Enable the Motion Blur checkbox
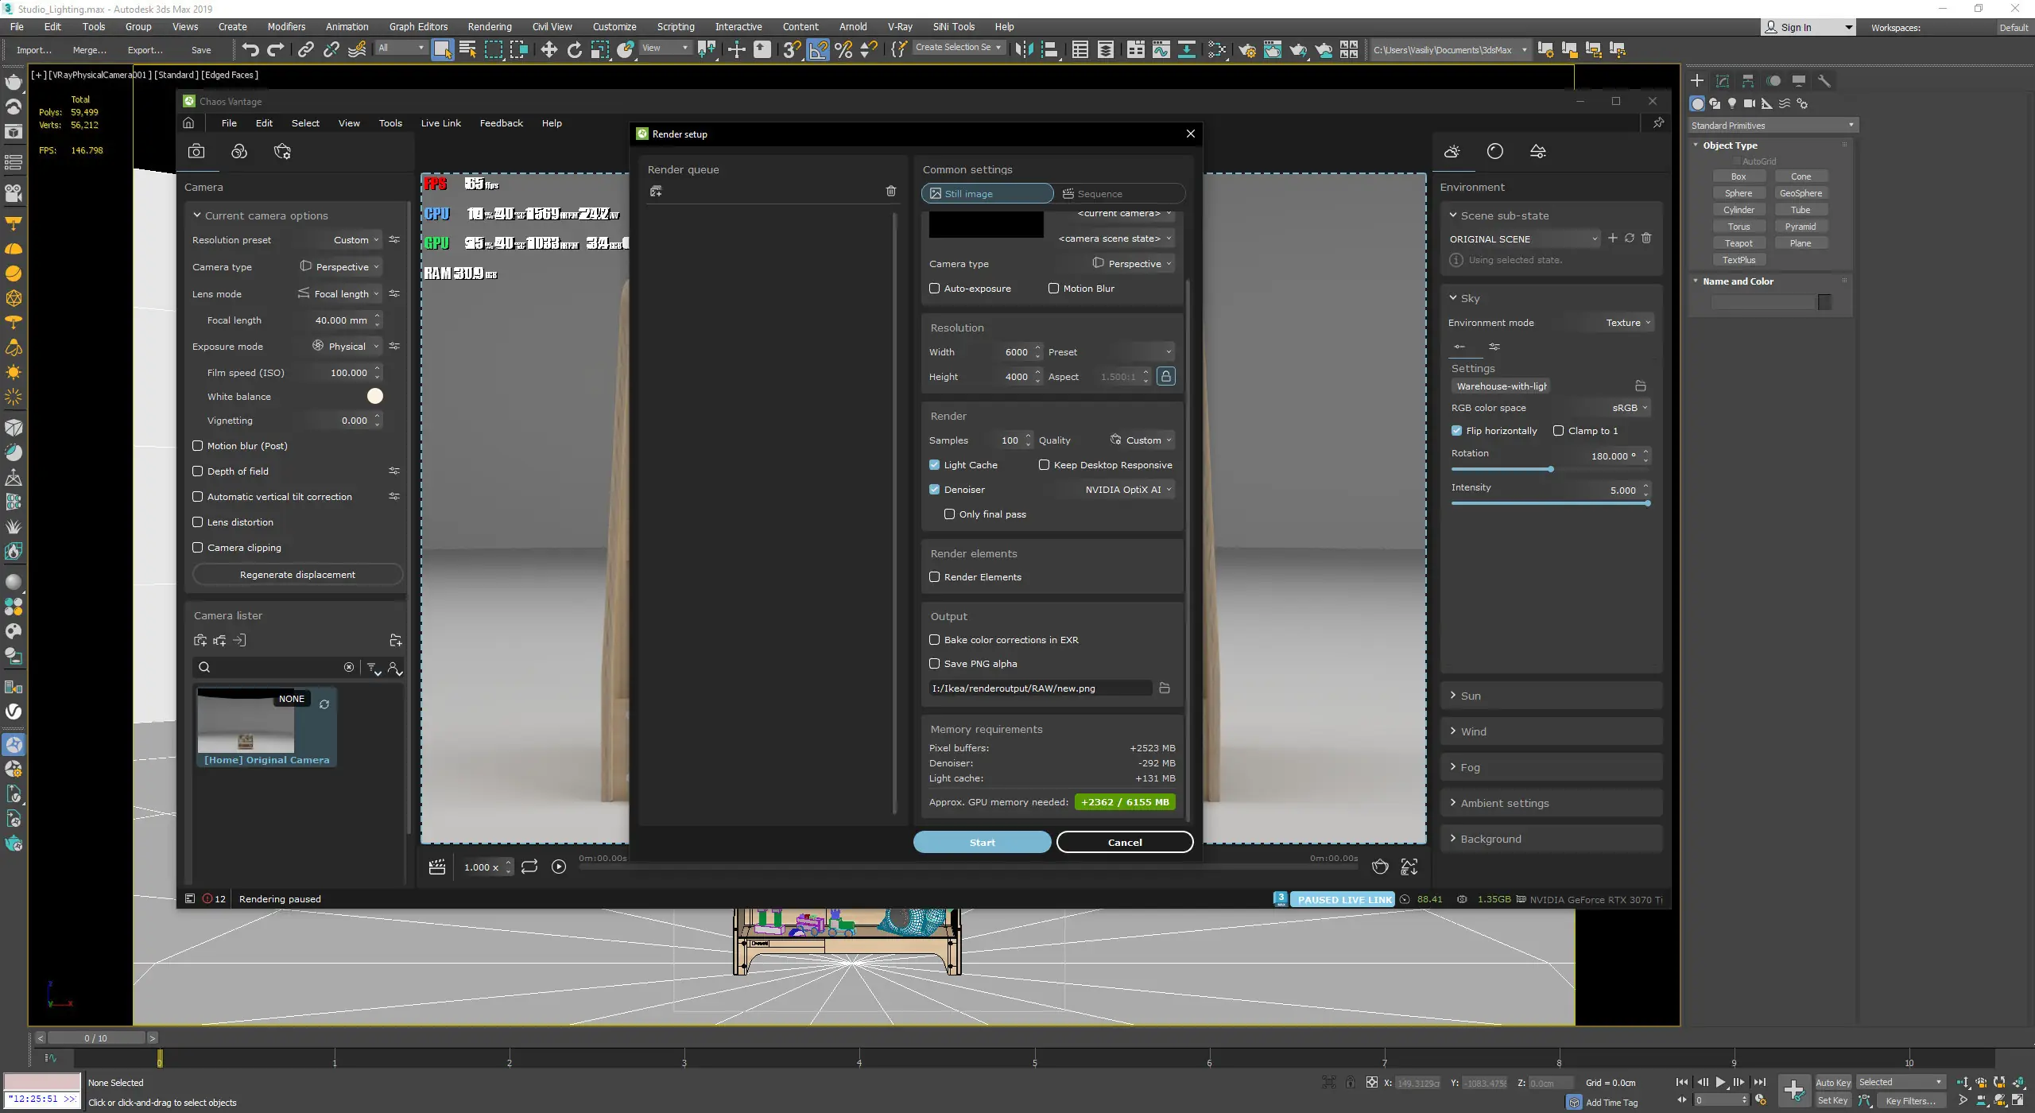 [x=1053, y=289]
